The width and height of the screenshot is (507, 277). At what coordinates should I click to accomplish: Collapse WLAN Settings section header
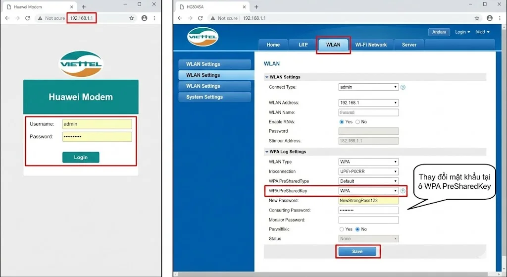pyautogui.click(x=375, y=77)
